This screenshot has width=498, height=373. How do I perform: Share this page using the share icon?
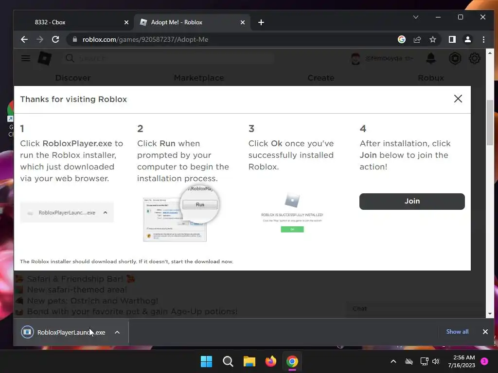pyautogui.click(x=417, y=39)
